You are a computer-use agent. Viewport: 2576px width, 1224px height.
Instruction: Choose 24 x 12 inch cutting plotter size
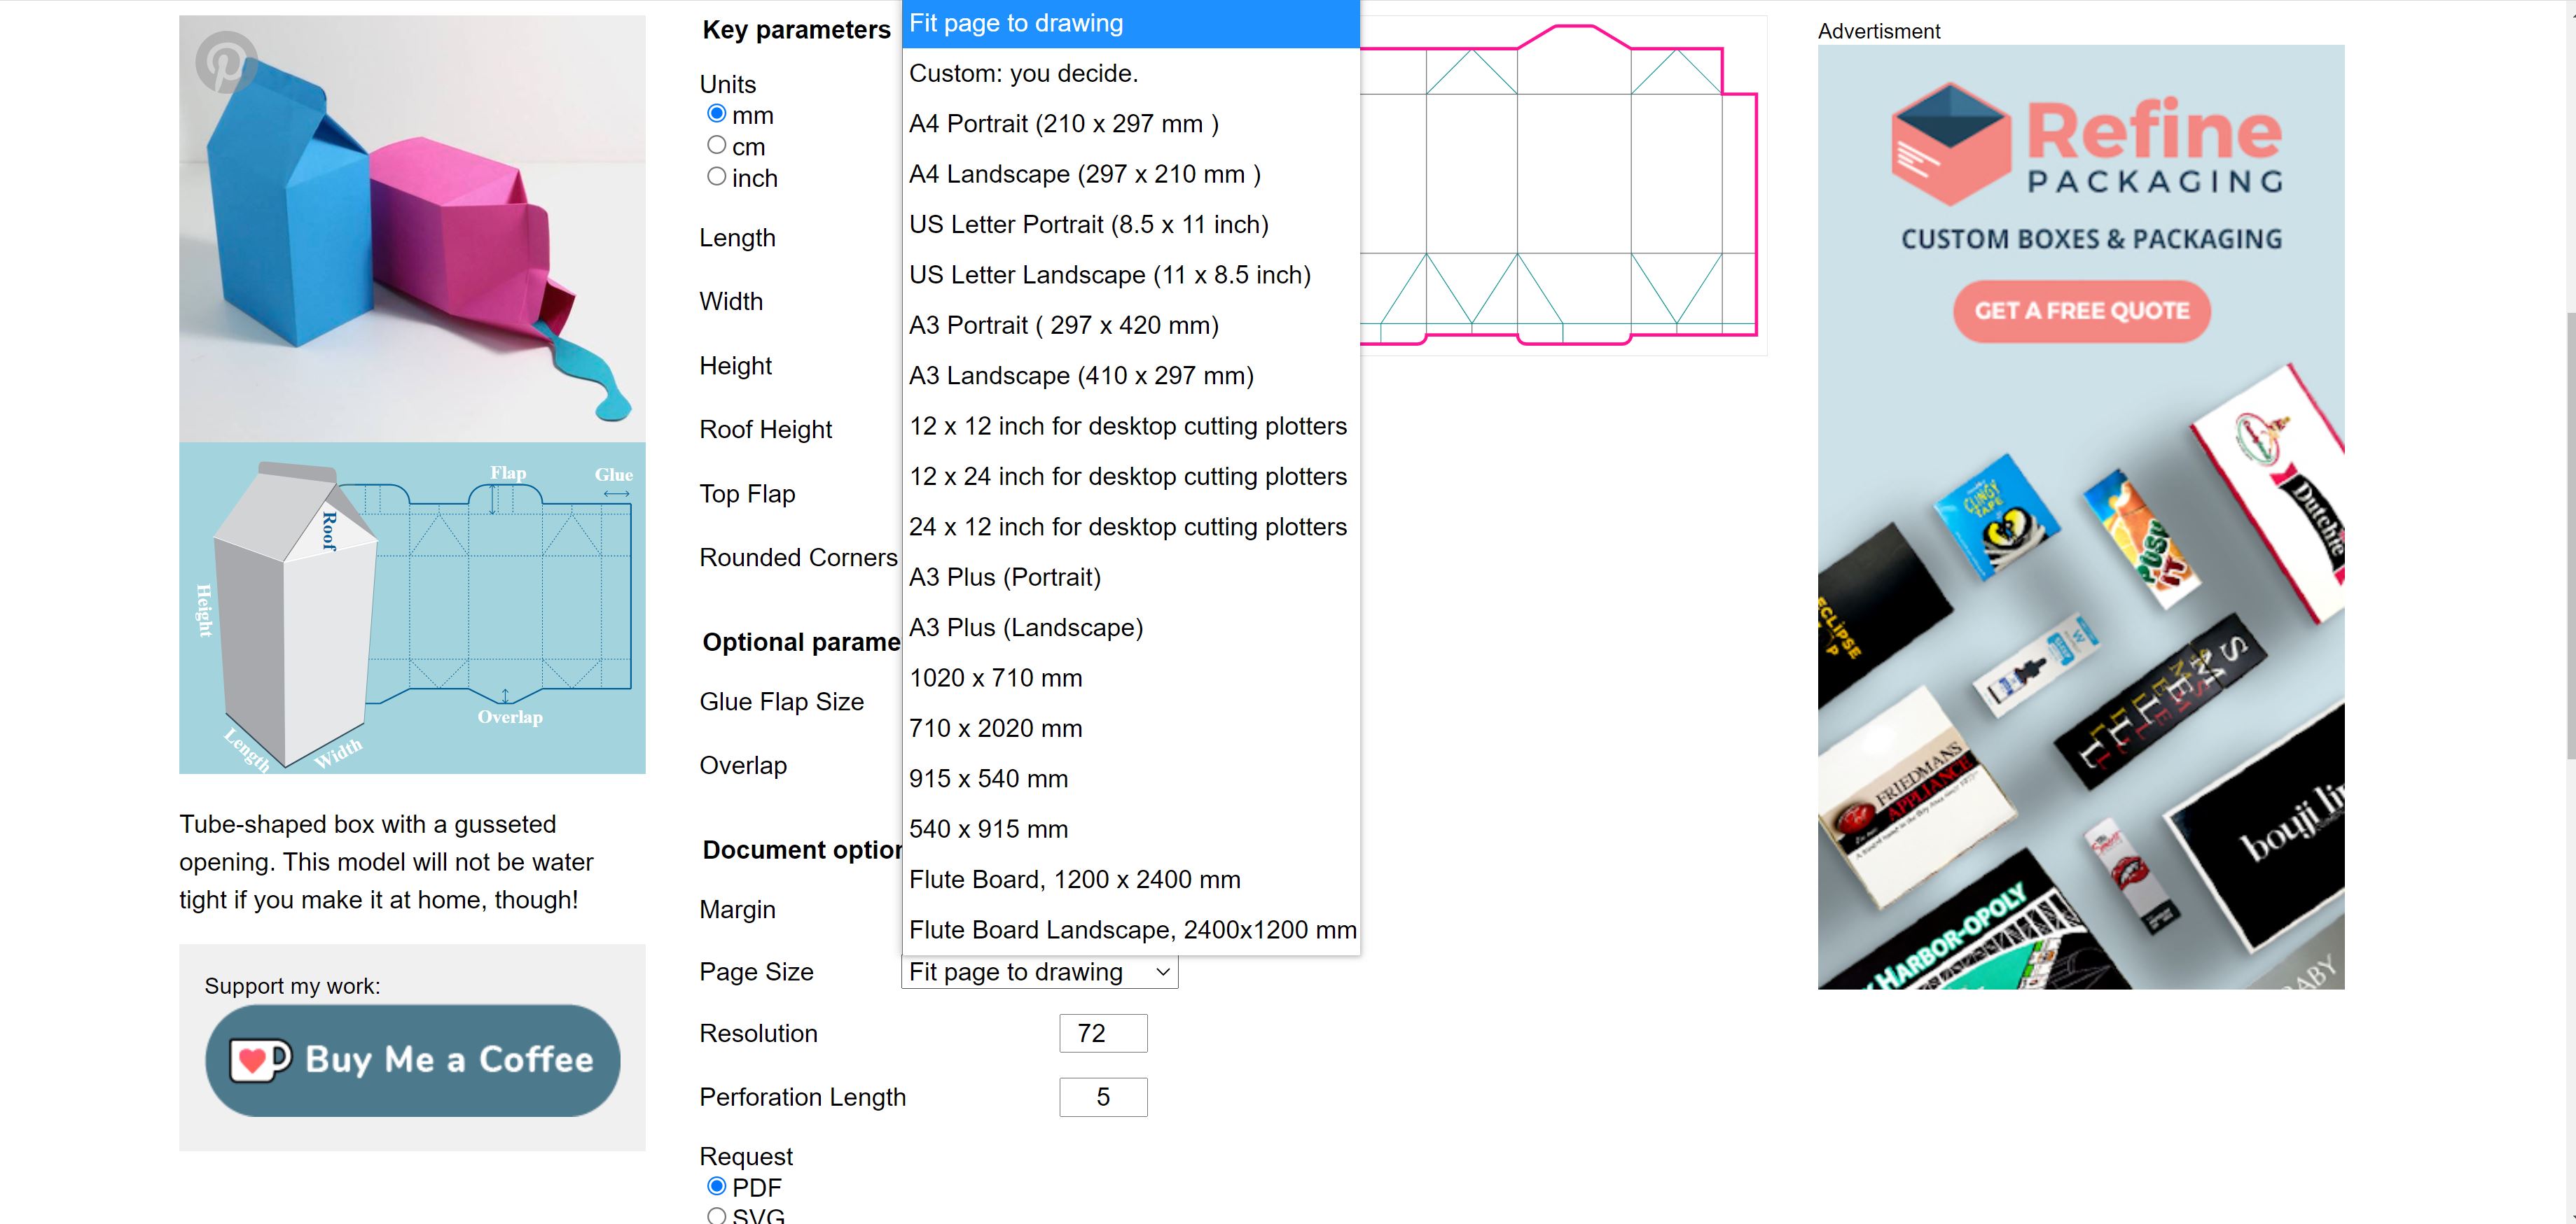(x=1130, y=526)
